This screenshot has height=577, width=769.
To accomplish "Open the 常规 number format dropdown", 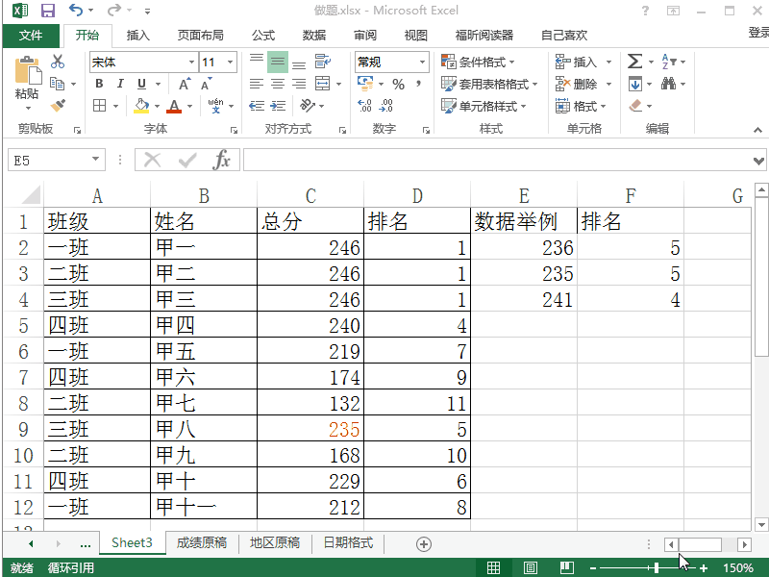I will pyautogui.click(x=420, y=61).
